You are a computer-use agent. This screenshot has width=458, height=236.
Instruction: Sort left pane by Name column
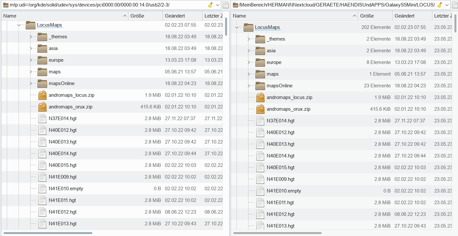65,16
